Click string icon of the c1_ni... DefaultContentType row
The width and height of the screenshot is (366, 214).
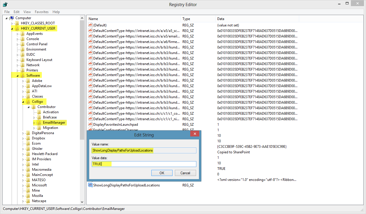[90, 119]
